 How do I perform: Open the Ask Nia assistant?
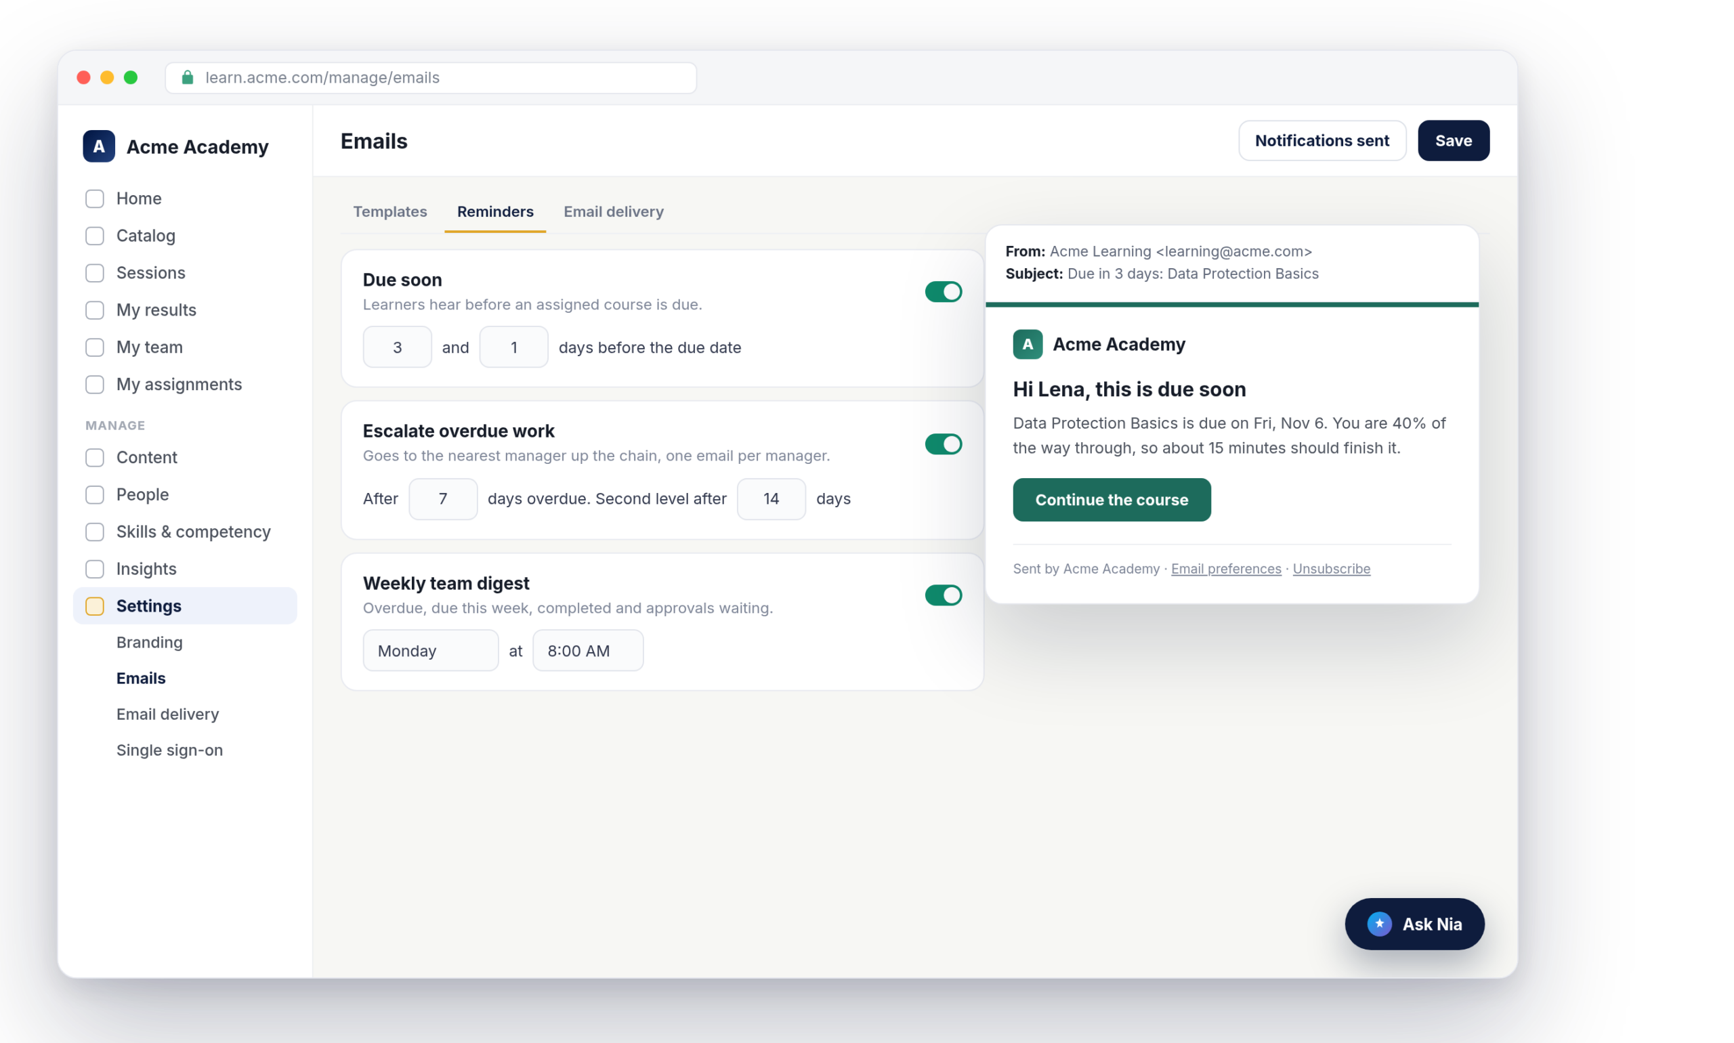1414,924
